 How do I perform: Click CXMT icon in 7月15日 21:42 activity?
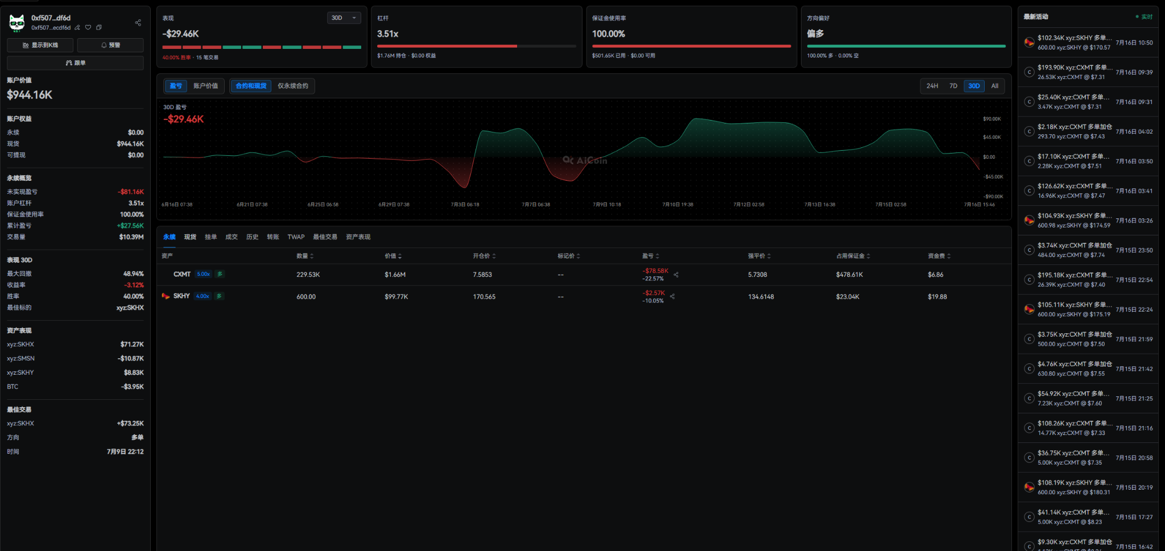tap(1029, 368)
